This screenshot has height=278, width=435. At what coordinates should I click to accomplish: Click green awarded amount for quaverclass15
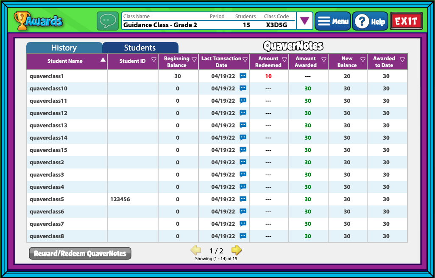[308, 150]
